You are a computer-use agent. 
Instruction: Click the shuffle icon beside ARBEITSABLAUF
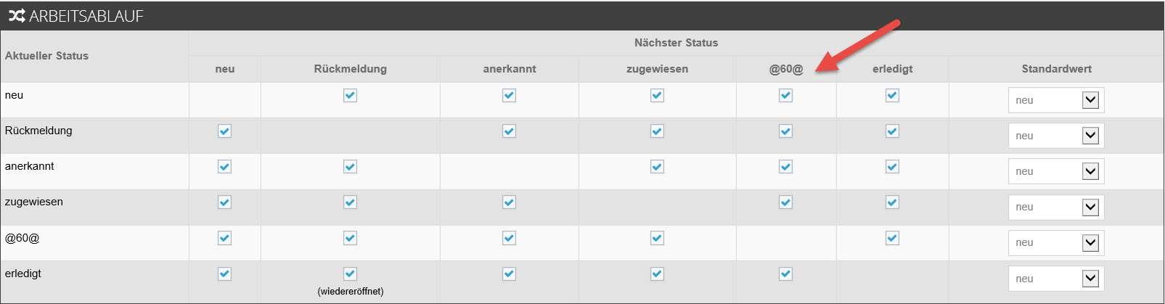coord(17,15)
